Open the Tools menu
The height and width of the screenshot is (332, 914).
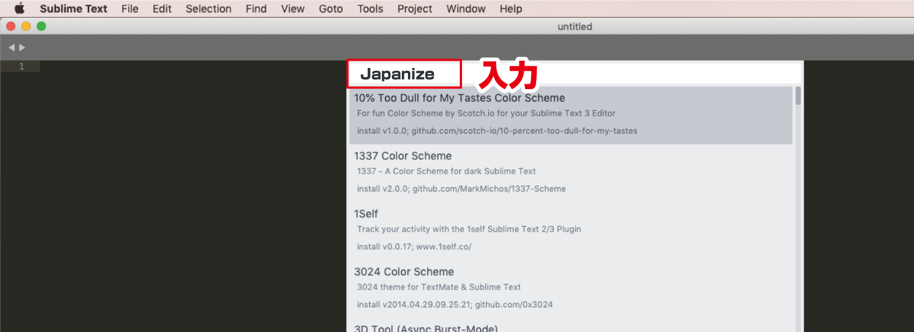coord(370,9)
